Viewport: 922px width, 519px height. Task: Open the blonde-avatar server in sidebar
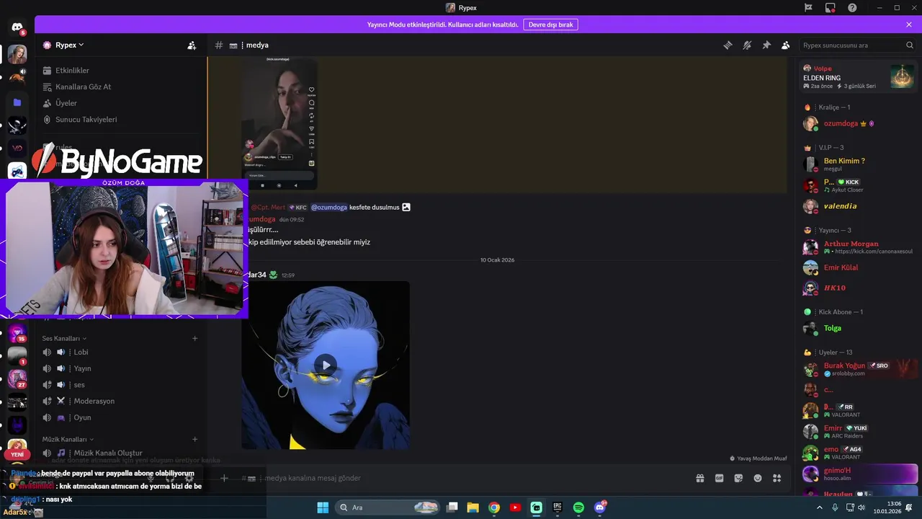tap(17, 55)
